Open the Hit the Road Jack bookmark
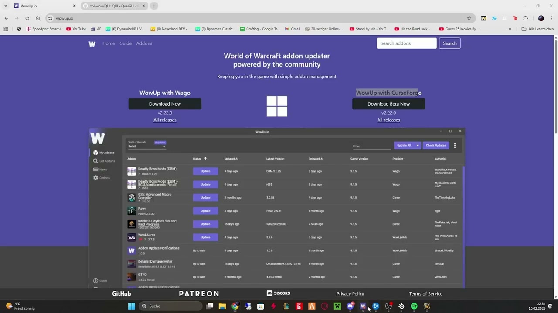Image resolution: width=558 pixels, height=313 pixels. pos(413,29)
